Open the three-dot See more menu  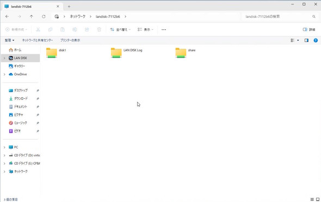(x=164, y=30)
